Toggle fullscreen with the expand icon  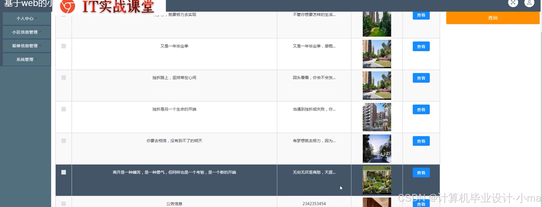point(513,3)
